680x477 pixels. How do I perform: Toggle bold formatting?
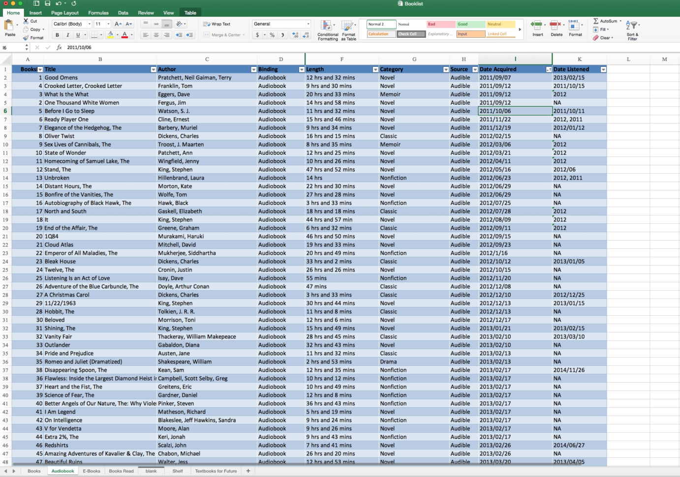58,35
